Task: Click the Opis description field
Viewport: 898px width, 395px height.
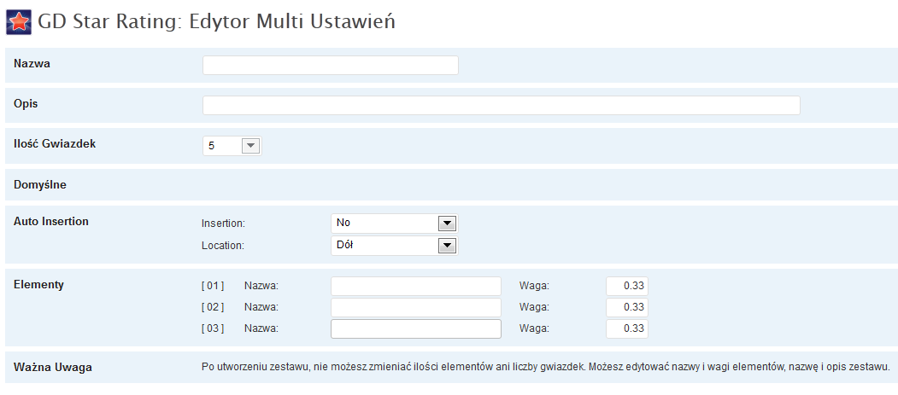Action: point(501,106)
